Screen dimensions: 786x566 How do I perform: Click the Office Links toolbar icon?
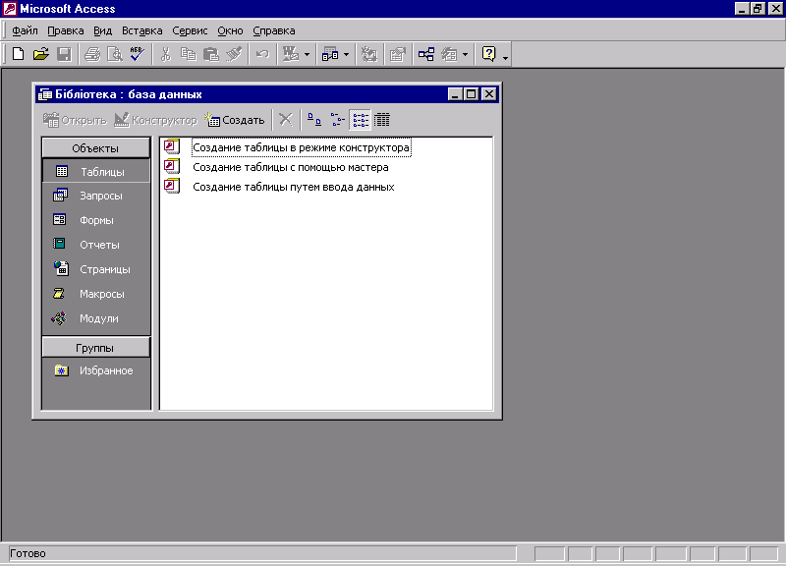pyautogui.click(x=291, y=54)
